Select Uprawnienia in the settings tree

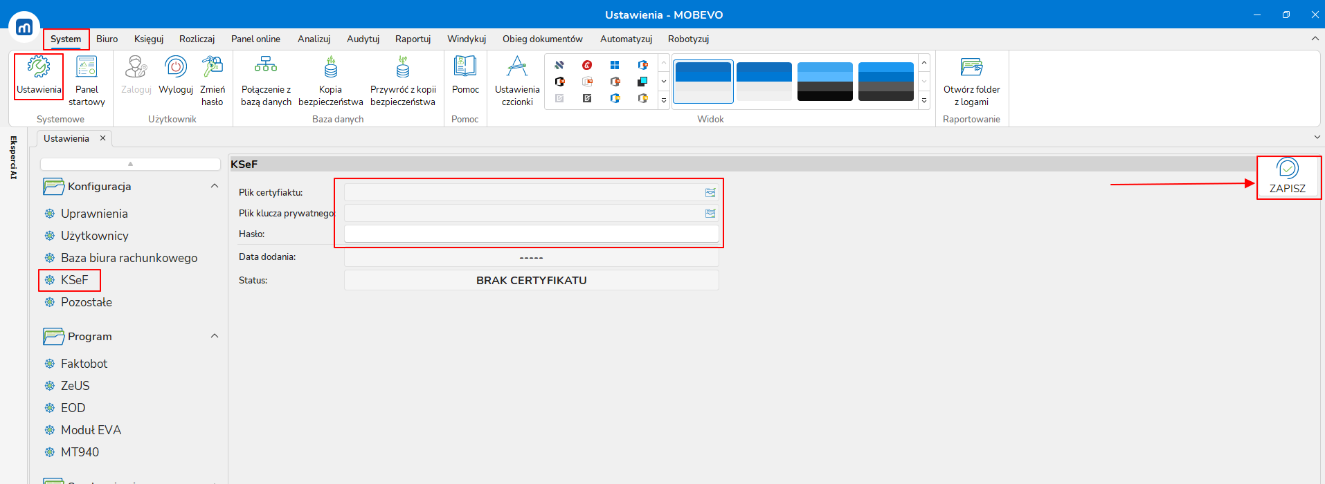click(x=94, y=214)
